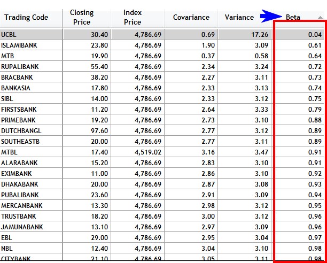
Task: Select the FIRSTSBANK trading code
Action: click(19, 109)
